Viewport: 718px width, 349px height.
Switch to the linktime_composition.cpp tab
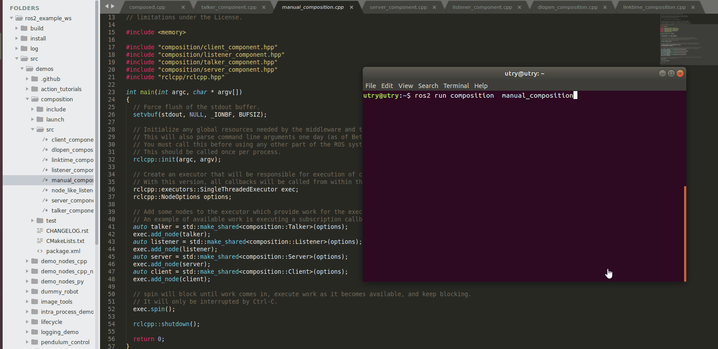tap(654, 7)
